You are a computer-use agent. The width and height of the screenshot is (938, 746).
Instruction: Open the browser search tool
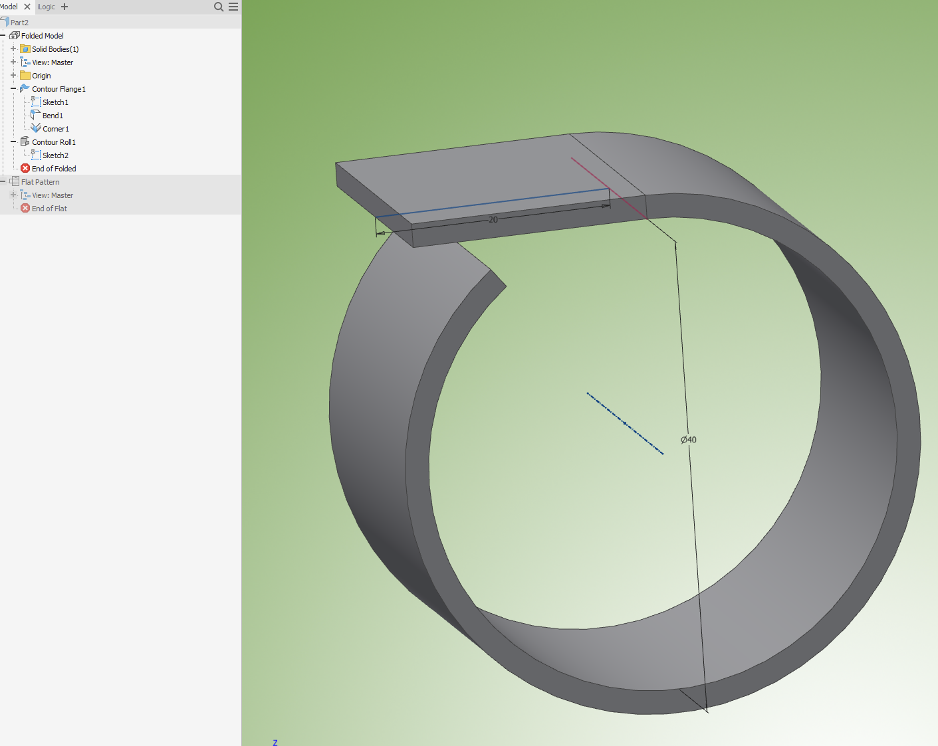218,7
